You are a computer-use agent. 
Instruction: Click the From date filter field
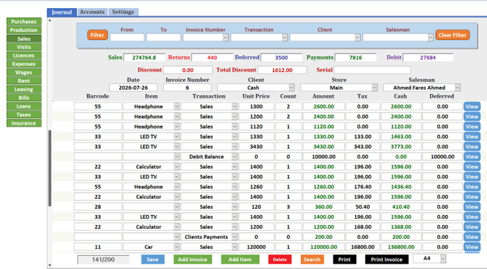click(127, 37)
